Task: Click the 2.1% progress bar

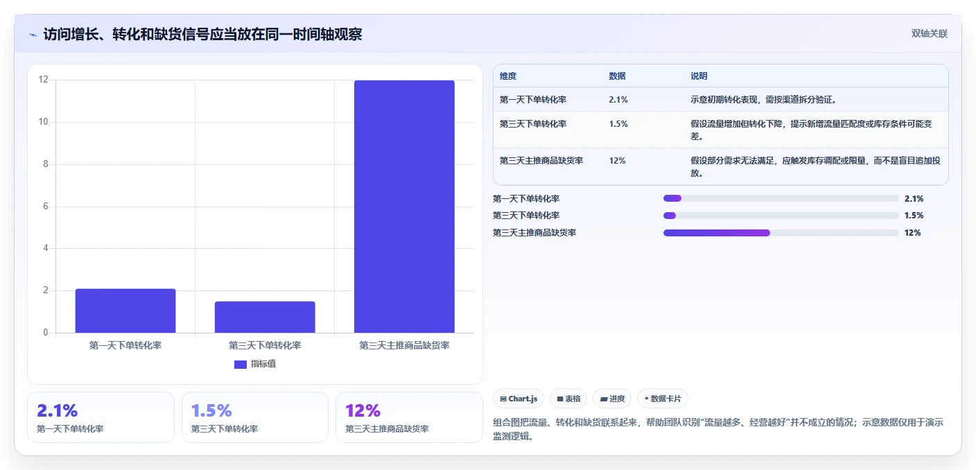Action: pos(781,198)
